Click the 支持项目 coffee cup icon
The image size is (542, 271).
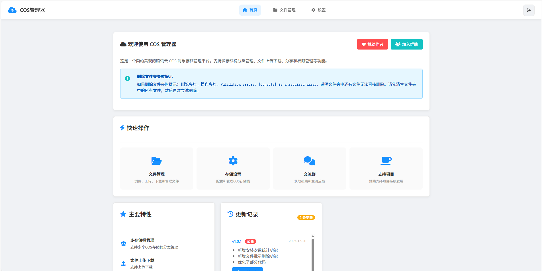coord(386,161)
